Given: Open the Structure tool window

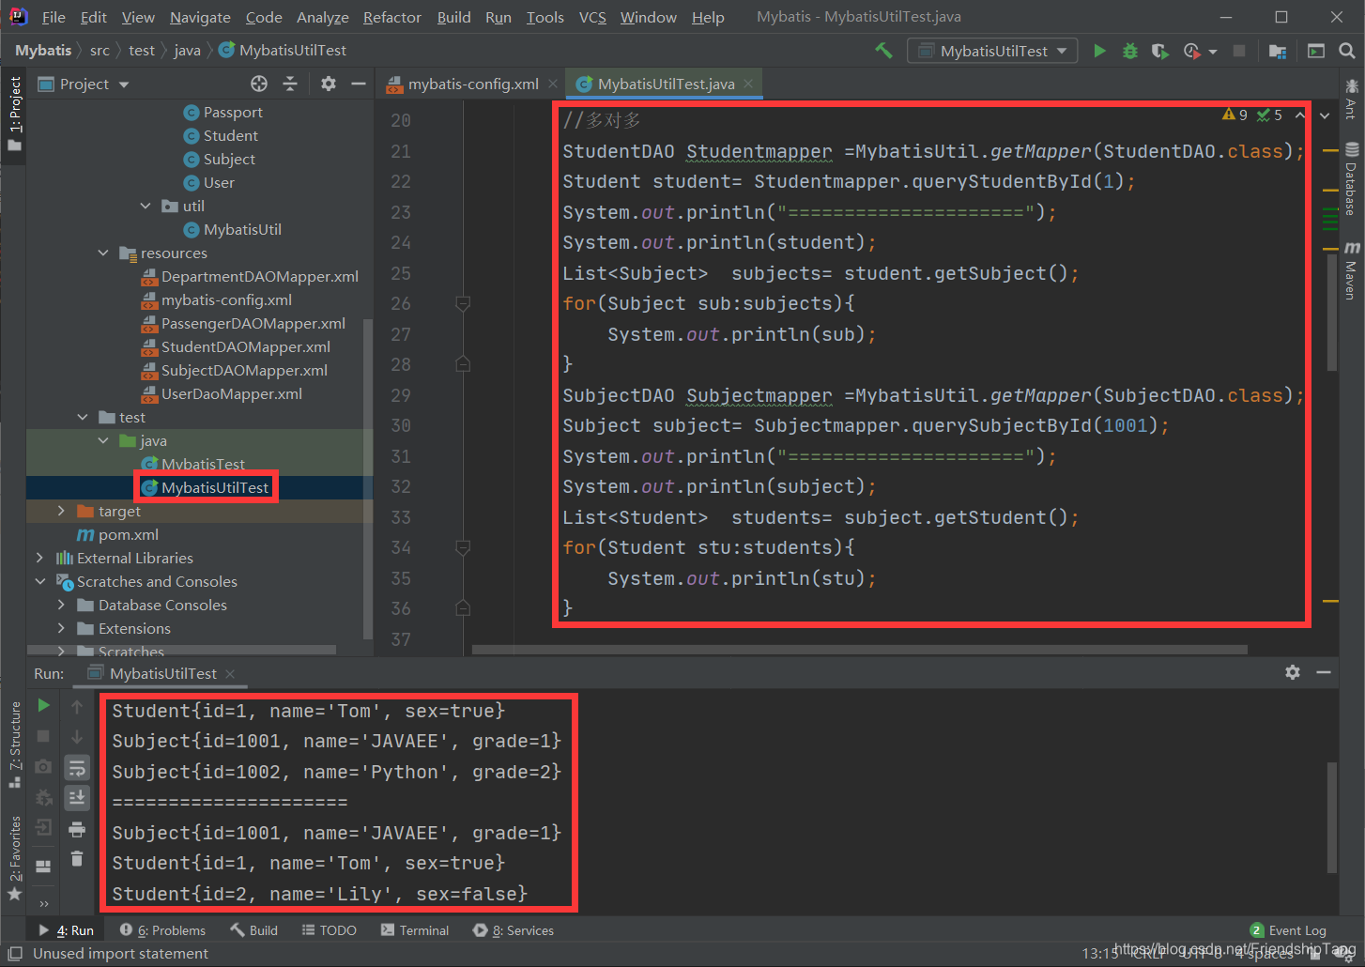Looking at the screenshot, I should (14, 744).
